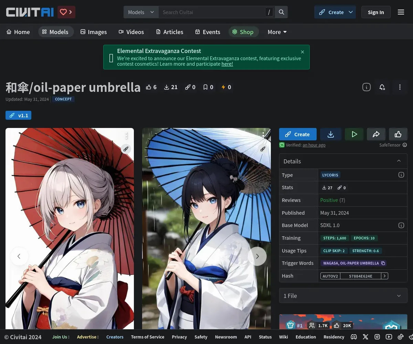
Task: Open the YouTube icon in footer
Action: [389, 337]
